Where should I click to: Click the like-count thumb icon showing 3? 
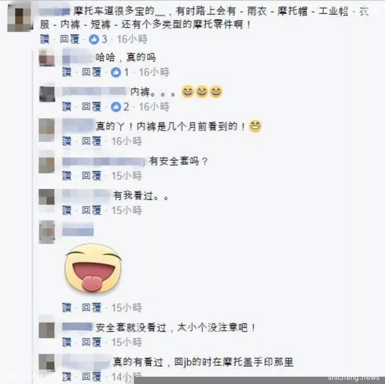94,39
